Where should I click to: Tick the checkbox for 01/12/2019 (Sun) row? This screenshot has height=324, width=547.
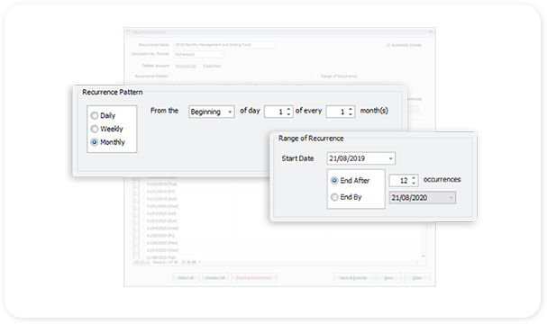pos(136,199)
